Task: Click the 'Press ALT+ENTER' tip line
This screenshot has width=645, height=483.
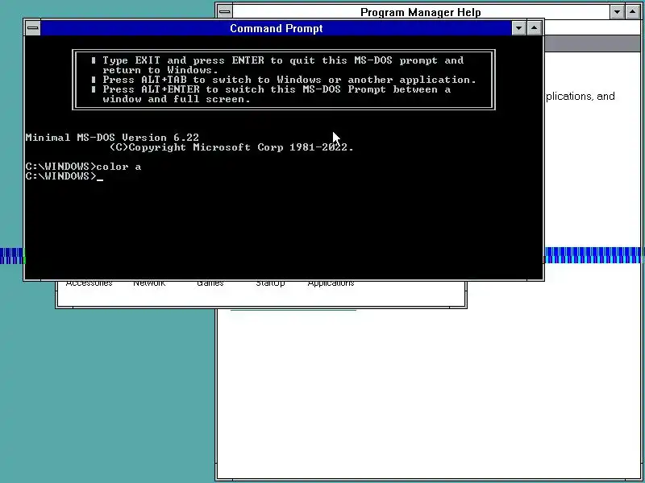Action: [x=271, y=94]
